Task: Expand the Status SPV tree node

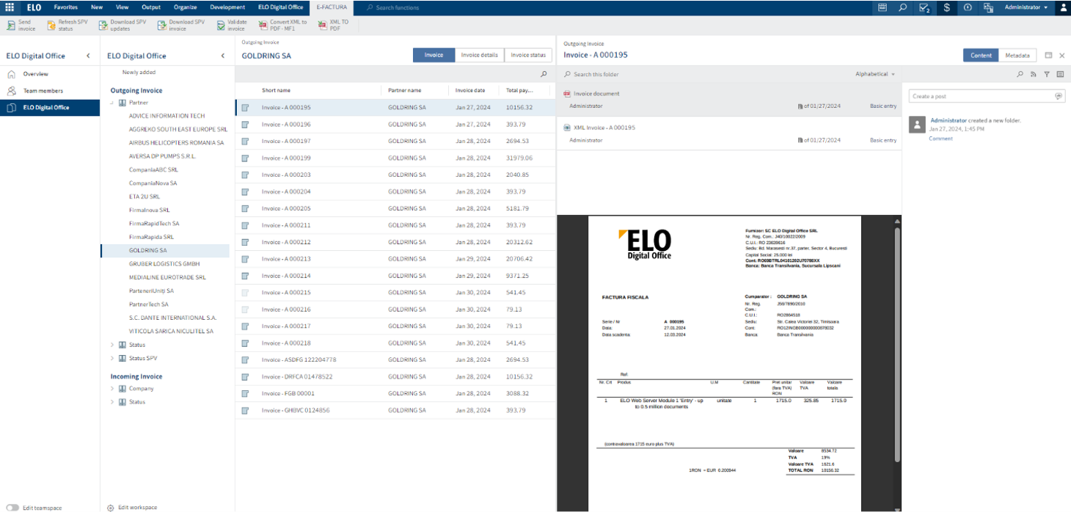Action: (x=112, y=358)
